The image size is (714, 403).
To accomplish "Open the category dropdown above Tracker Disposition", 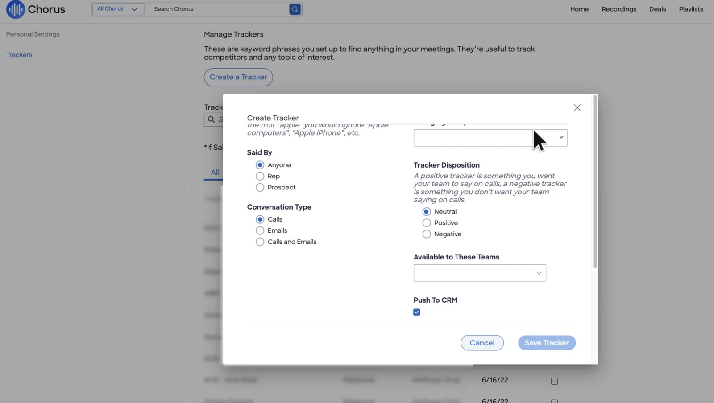I will (490, 138).
